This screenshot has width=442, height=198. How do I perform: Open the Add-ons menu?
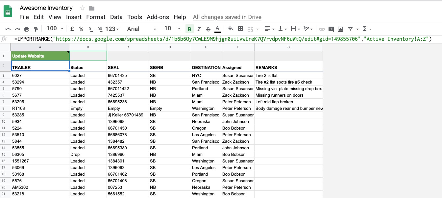[158, 17]
